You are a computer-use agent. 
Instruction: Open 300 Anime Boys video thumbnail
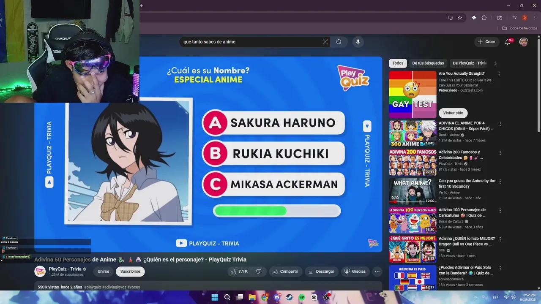click(x=413, y=133)
